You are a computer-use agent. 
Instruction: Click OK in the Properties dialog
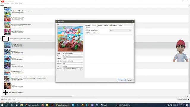[x=122, y=80]
